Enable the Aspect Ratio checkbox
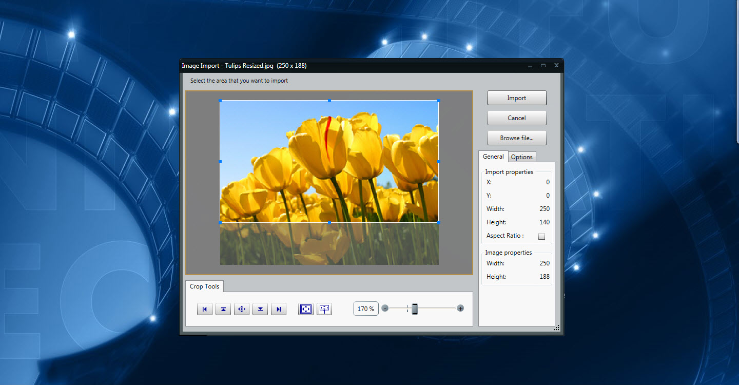739x385 pixels. pyautogui.click(x=541, y=236)
